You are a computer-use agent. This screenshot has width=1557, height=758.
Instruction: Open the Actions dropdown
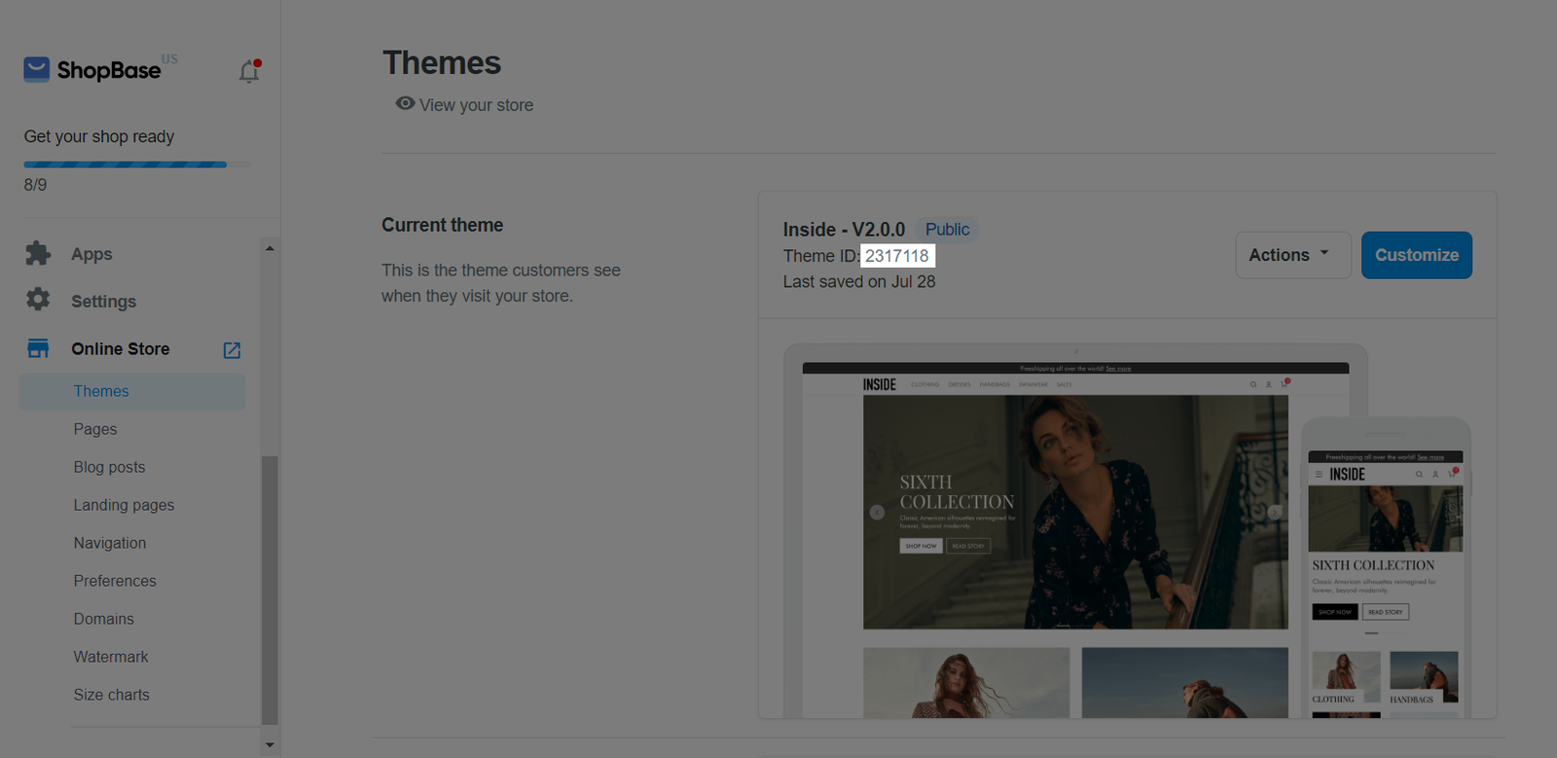pyautogui.click(x=1292, y=255)
